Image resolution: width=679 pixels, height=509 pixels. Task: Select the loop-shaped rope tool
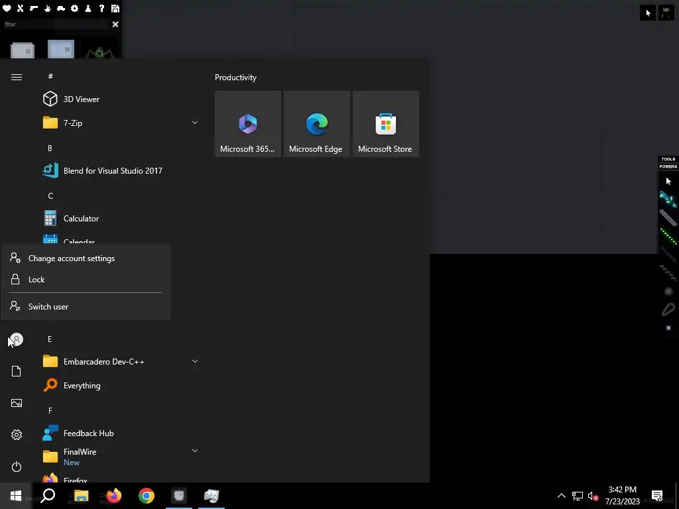[x=668, y=310]
